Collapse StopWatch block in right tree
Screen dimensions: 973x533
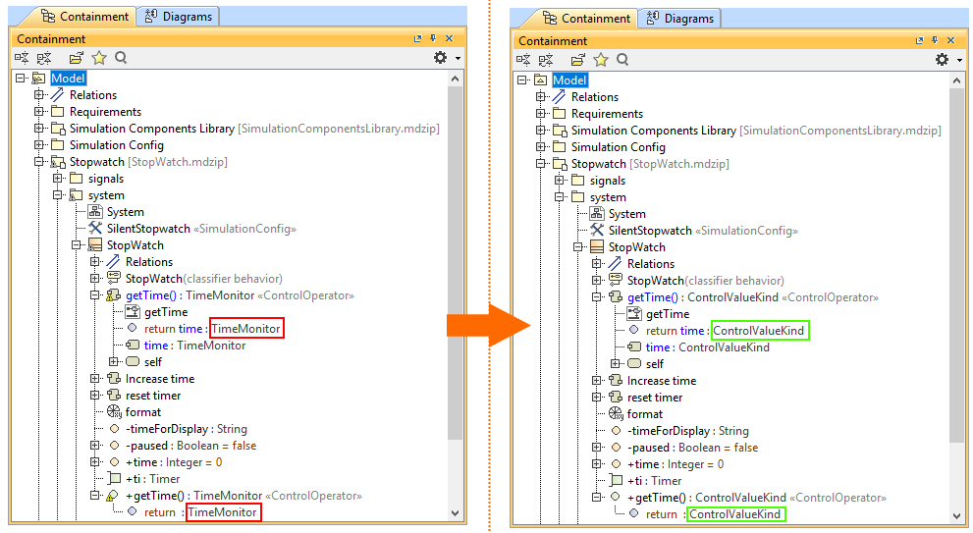point(577,247)
